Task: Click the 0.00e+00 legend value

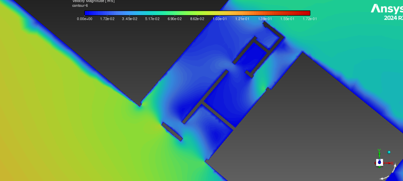Action: click(x=84, y=19)
